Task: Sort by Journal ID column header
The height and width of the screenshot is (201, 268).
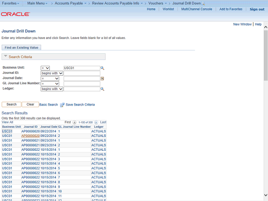Action: [x=31, y=127]
